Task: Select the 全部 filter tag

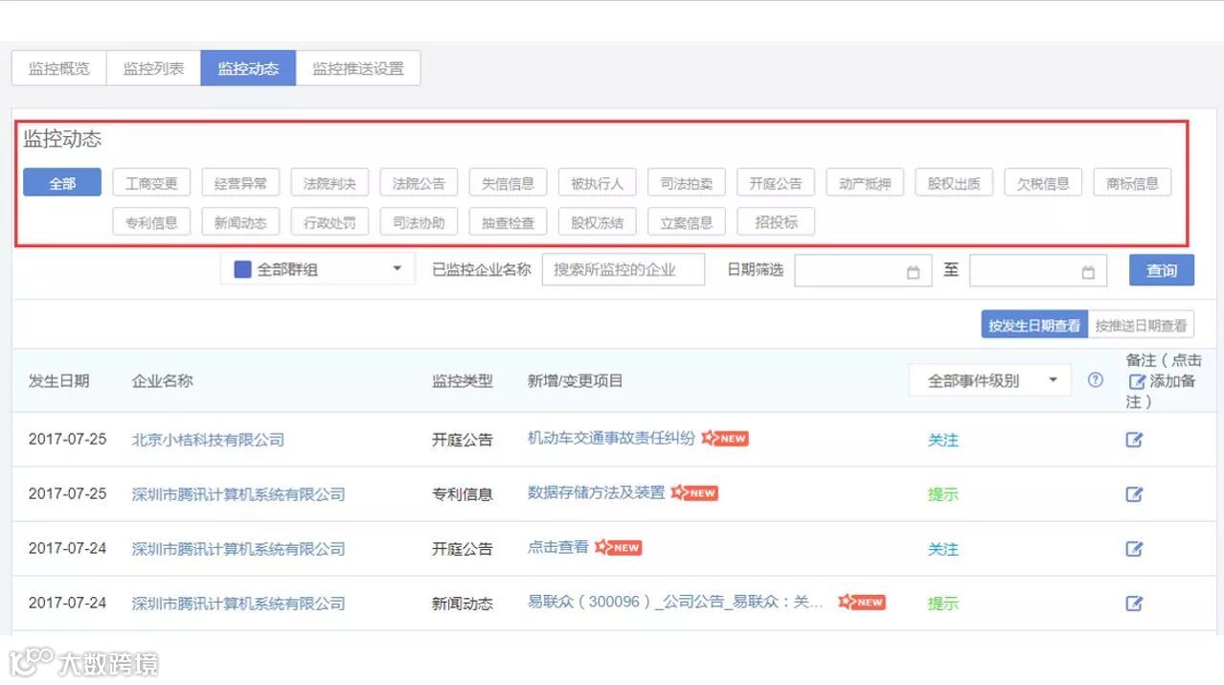Action: 62,183
